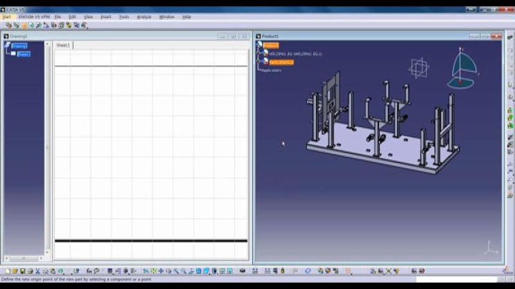Click the Cut scissors icon

pos(37,271)
